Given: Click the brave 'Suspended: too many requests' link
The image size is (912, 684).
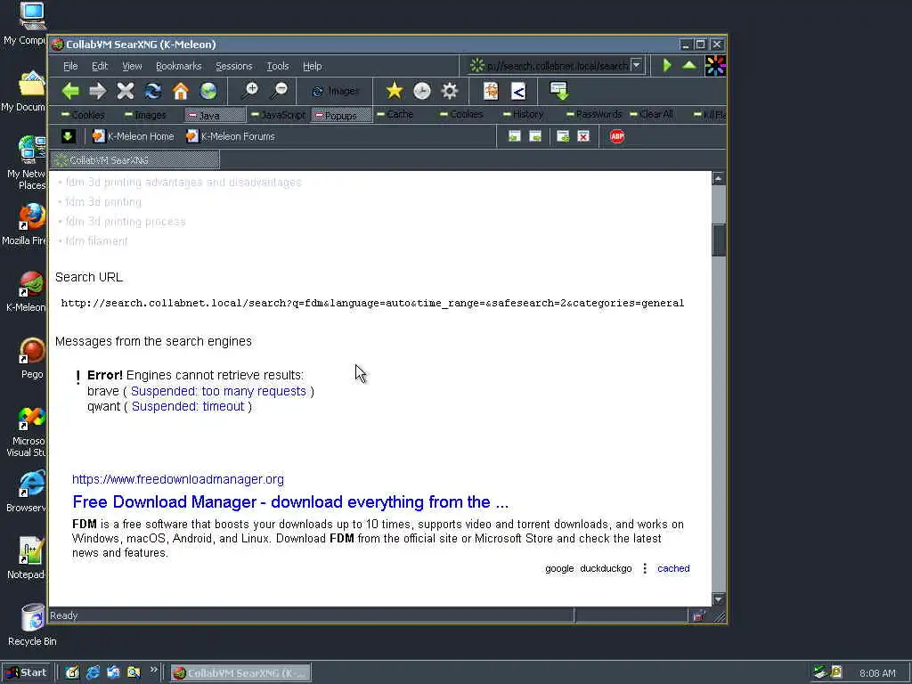Looking at the screenshot, I should (x=218, y=391).
